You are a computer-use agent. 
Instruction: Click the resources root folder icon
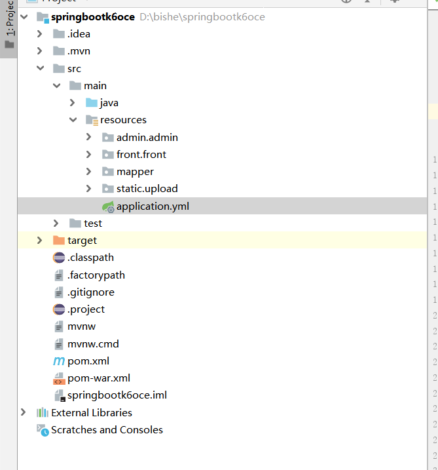(x=92, y=121)
